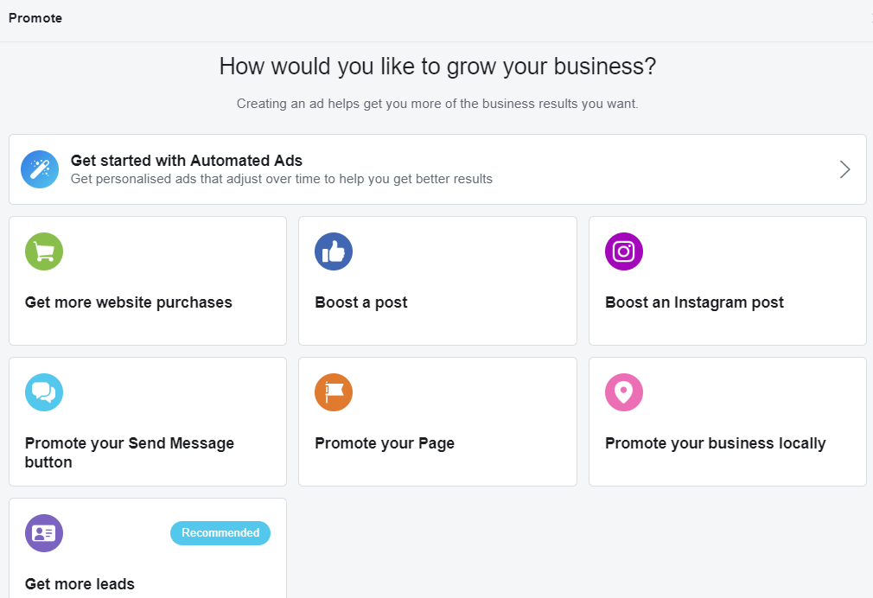Select the "Get more leads" label
The image size is (873, 598).
[80, 584]
